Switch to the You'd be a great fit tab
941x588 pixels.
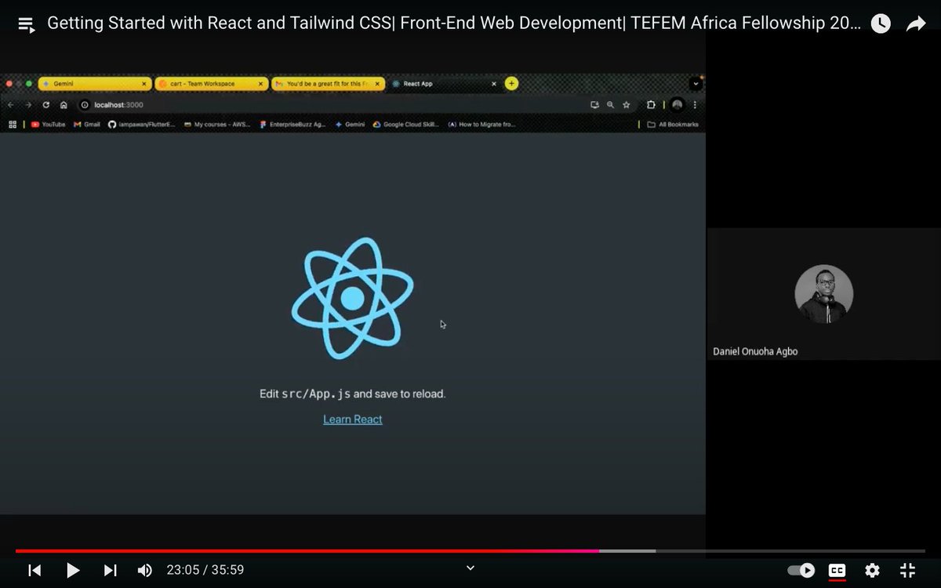[327, 83]
